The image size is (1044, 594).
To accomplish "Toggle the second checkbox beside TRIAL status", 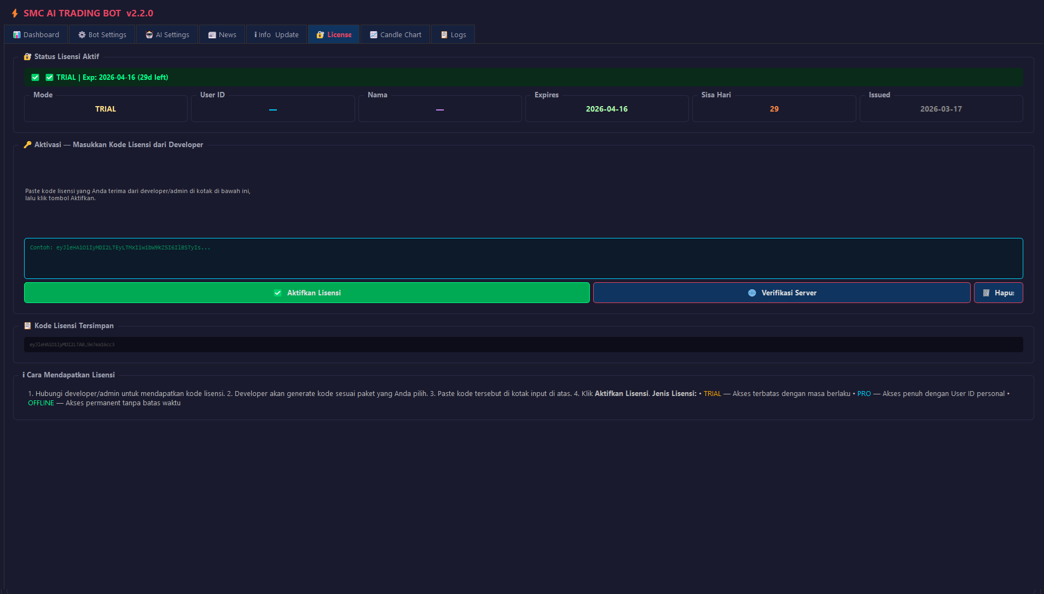I will (x=49, y=77).
